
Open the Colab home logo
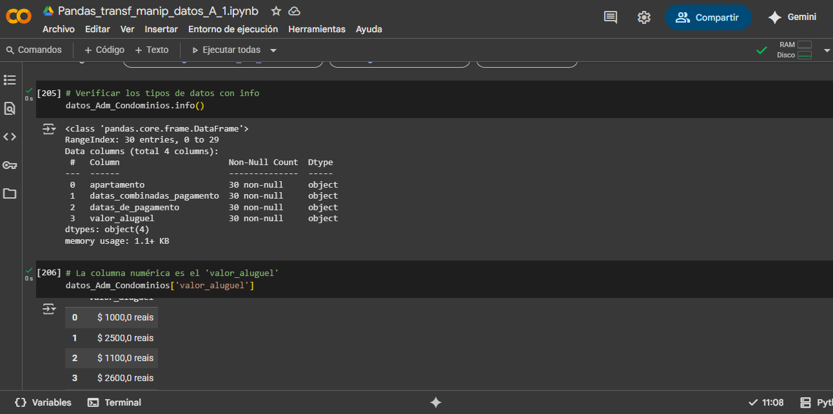point(19,17)
